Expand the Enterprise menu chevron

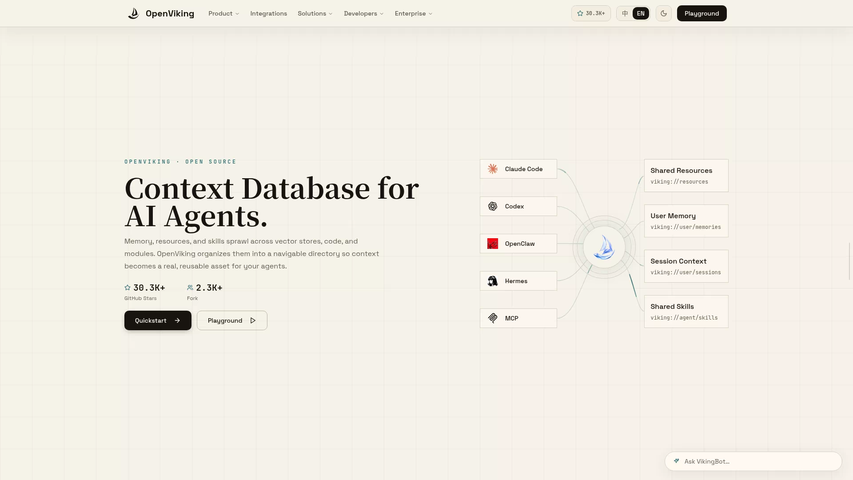(x=430, y=14)
